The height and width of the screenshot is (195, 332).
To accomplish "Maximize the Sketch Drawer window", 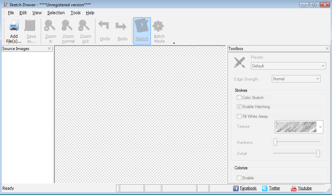I will (x=315, y=5).
